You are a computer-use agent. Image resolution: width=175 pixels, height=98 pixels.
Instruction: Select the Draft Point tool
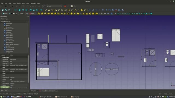[79, 10]
